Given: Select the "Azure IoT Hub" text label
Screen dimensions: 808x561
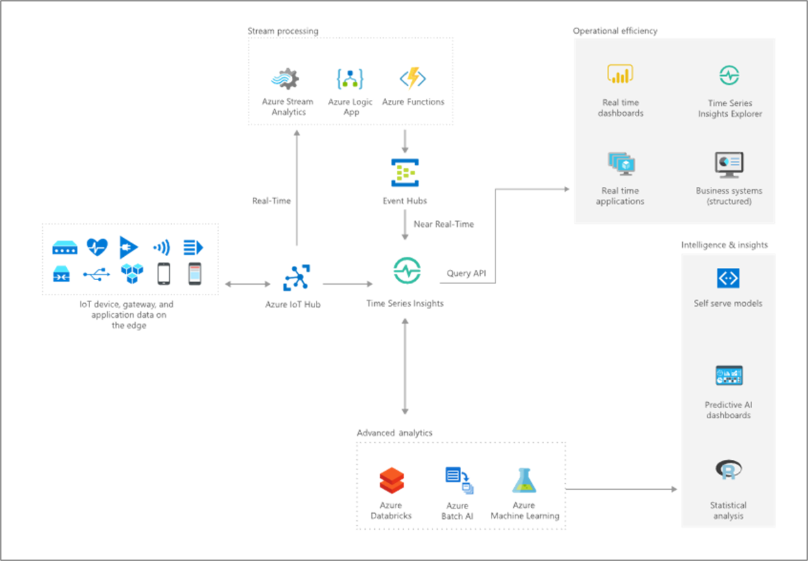Looking at the screenshot, I should [x=293, y=305].
